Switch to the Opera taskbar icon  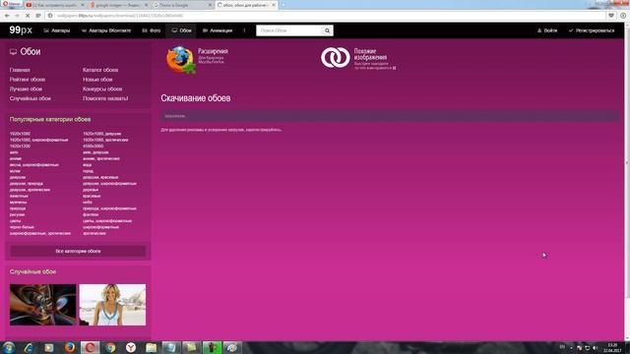pos(90,347)
